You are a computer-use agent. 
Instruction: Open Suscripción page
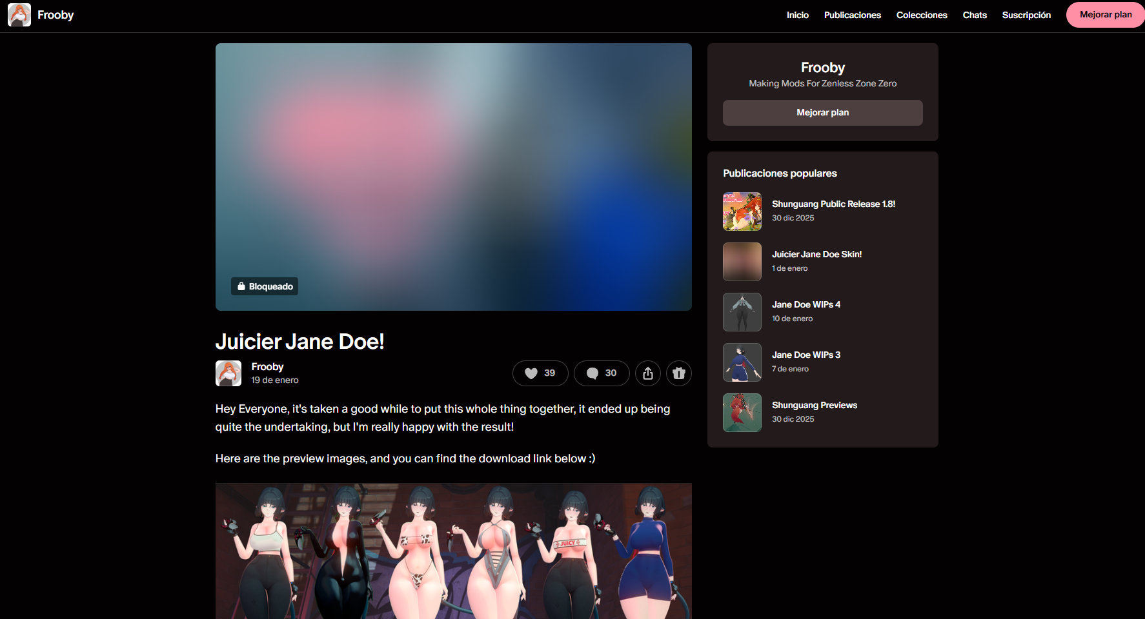(x=1026, y=15)
